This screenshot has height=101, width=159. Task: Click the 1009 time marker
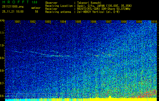click(139, 22)
